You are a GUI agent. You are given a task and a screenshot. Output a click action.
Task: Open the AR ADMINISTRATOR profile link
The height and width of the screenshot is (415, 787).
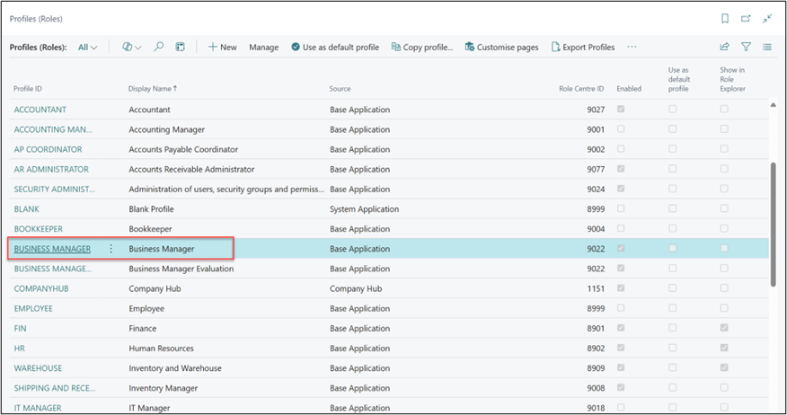[51, 169]
